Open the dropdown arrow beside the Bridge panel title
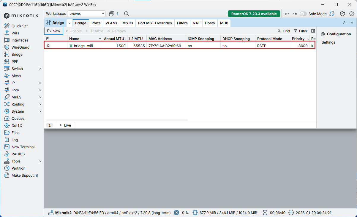357x217 pixels. click(x=69, y=23)
